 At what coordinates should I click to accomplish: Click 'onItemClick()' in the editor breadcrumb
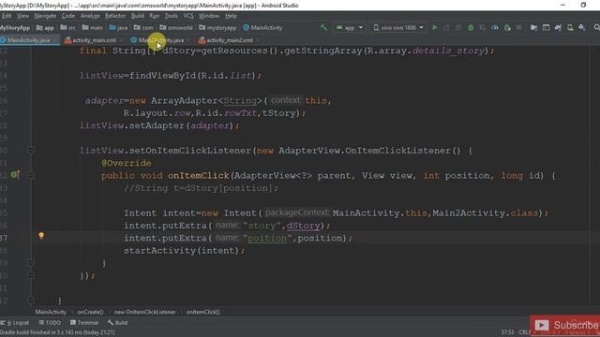click(x=203, y=312)
